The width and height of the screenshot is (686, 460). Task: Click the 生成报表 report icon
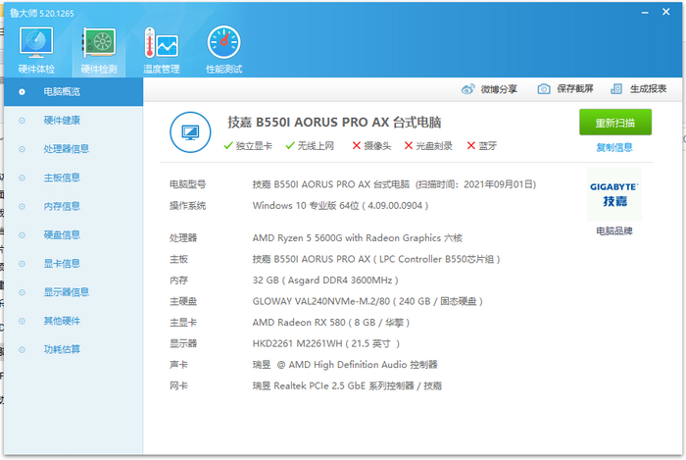tap(617, 89)
